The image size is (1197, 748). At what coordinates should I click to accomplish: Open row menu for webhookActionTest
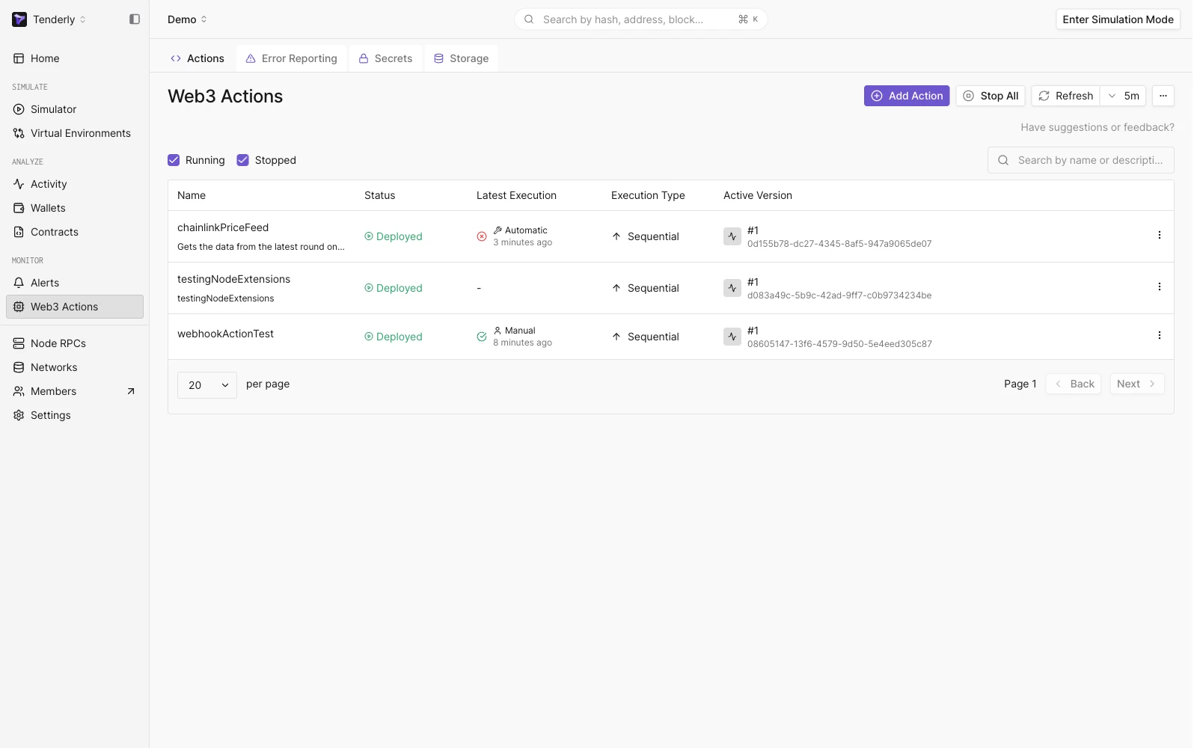point(1160,335)
